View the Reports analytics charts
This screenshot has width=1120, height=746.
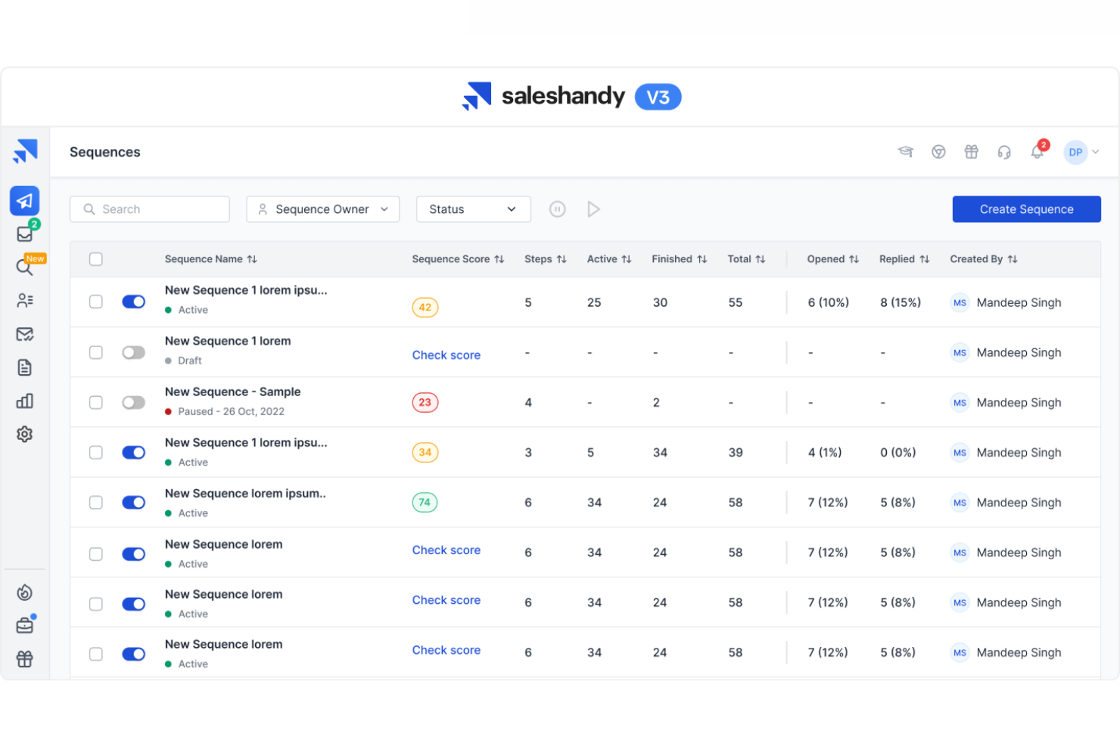(x=25, y=401)
